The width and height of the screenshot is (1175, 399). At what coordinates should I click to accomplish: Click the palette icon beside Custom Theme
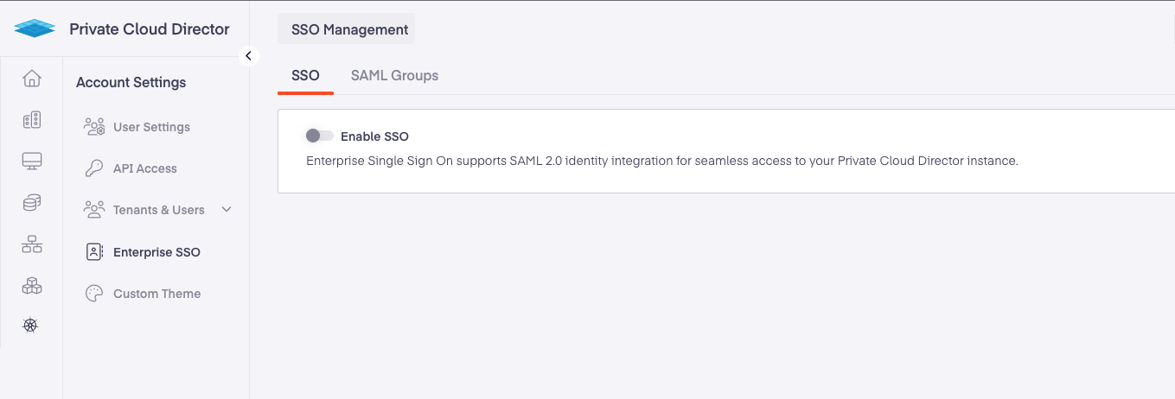[x=94, y=294]
